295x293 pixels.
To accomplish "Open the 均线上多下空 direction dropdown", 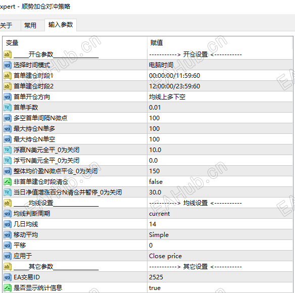I will pos(220,97).
